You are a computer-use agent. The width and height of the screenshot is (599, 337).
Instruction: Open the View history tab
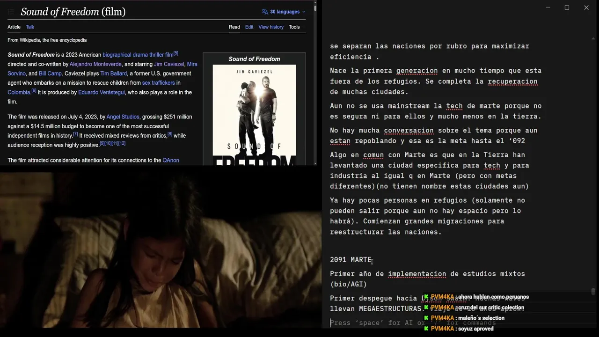point(271,27)
